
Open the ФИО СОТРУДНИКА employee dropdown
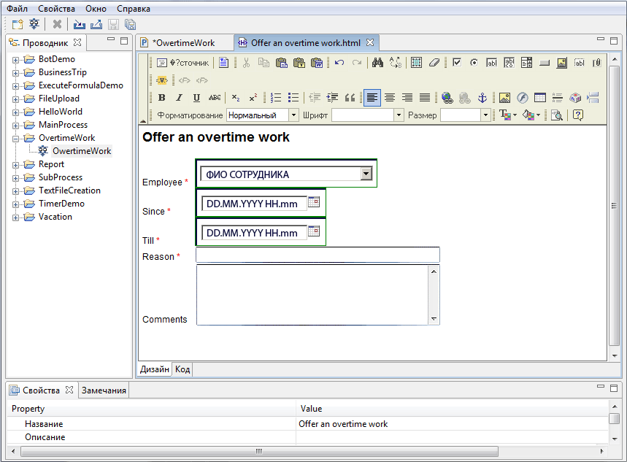[367, 174]
